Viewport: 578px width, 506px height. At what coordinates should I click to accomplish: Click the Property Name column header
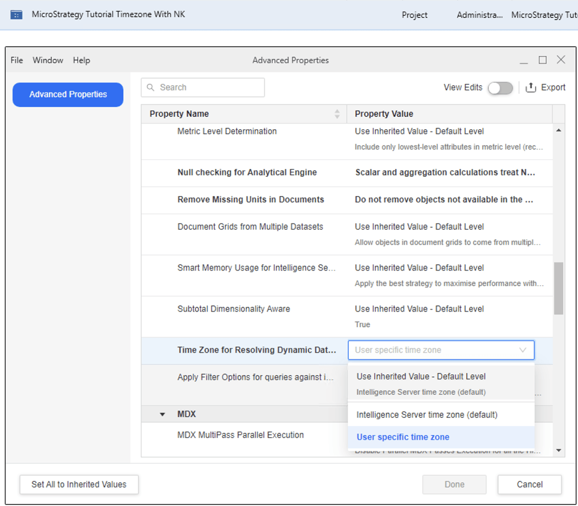tap(244, 114)
